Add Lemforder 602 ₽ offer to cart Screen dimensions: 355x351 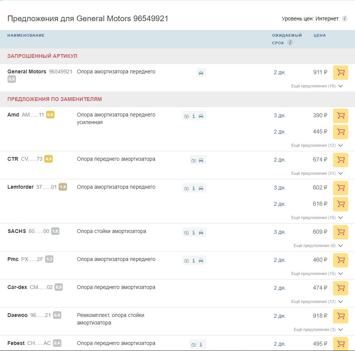coord(340,188)
